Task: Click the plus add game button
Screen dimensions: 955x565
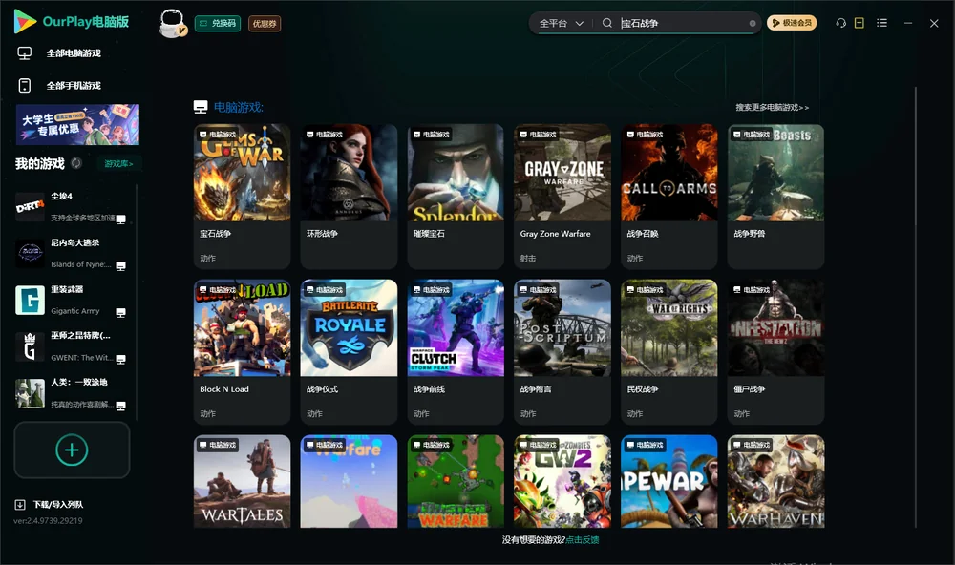Action: [72, 450]
